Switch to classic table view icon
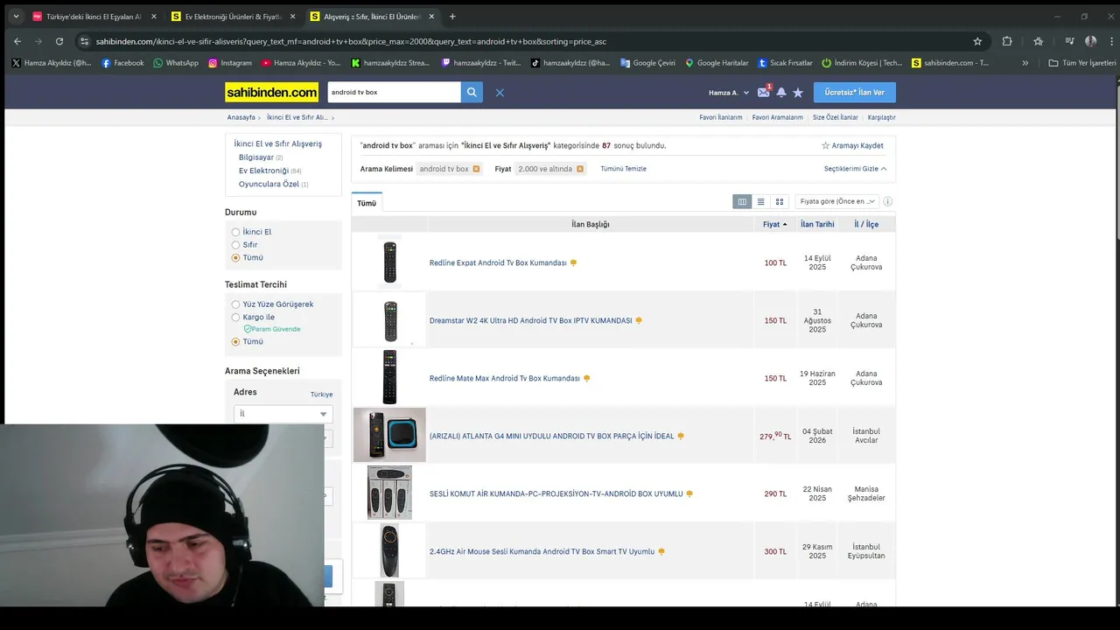This screenshot has width=1120, height=630. 742,201
